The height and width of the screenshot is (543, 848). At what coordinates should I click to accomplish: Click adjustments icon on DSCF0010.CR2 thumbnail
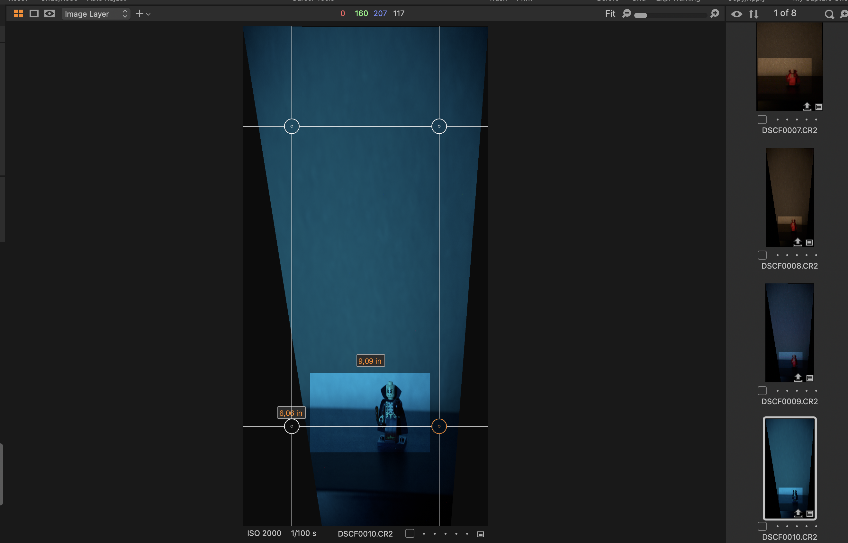809,514
